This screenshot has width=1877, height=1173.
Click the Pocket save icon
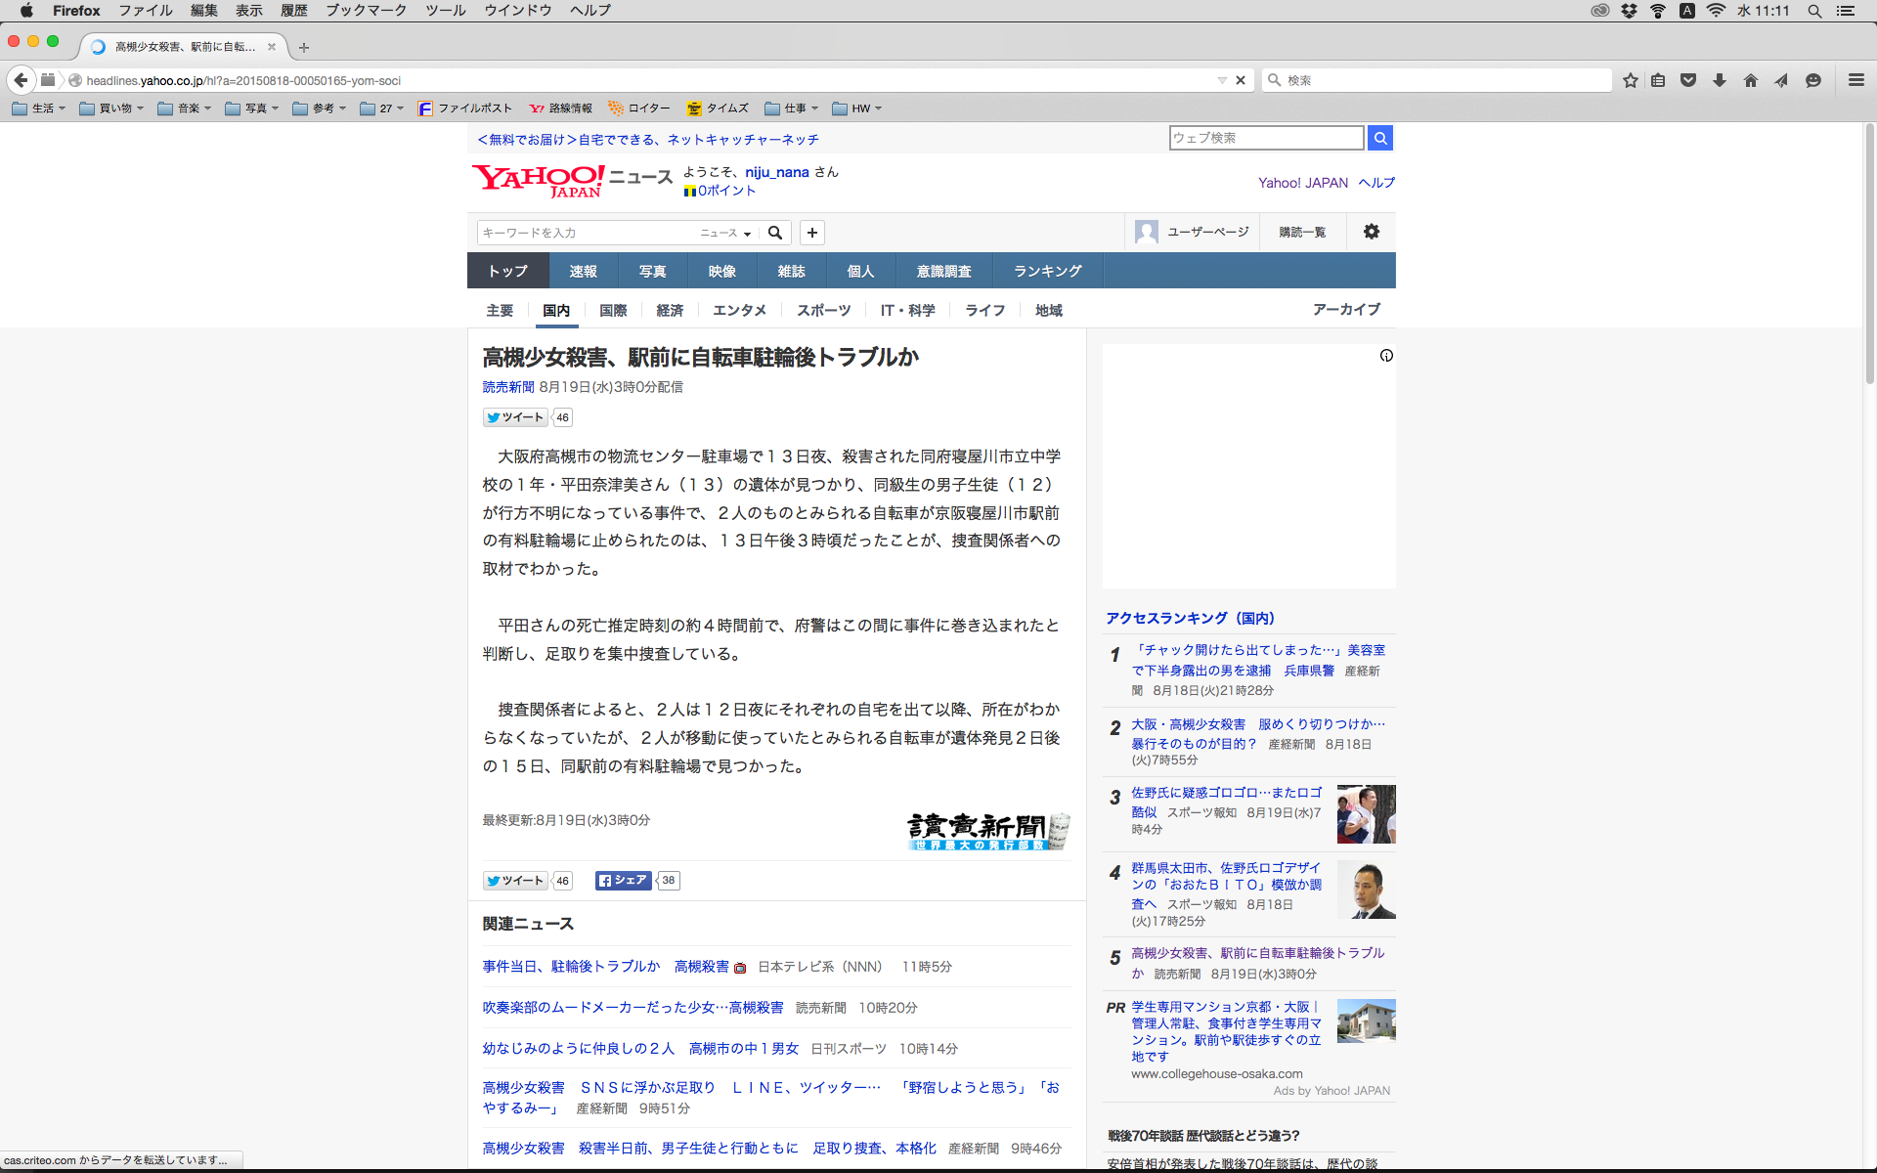[x=1688, y=80]
